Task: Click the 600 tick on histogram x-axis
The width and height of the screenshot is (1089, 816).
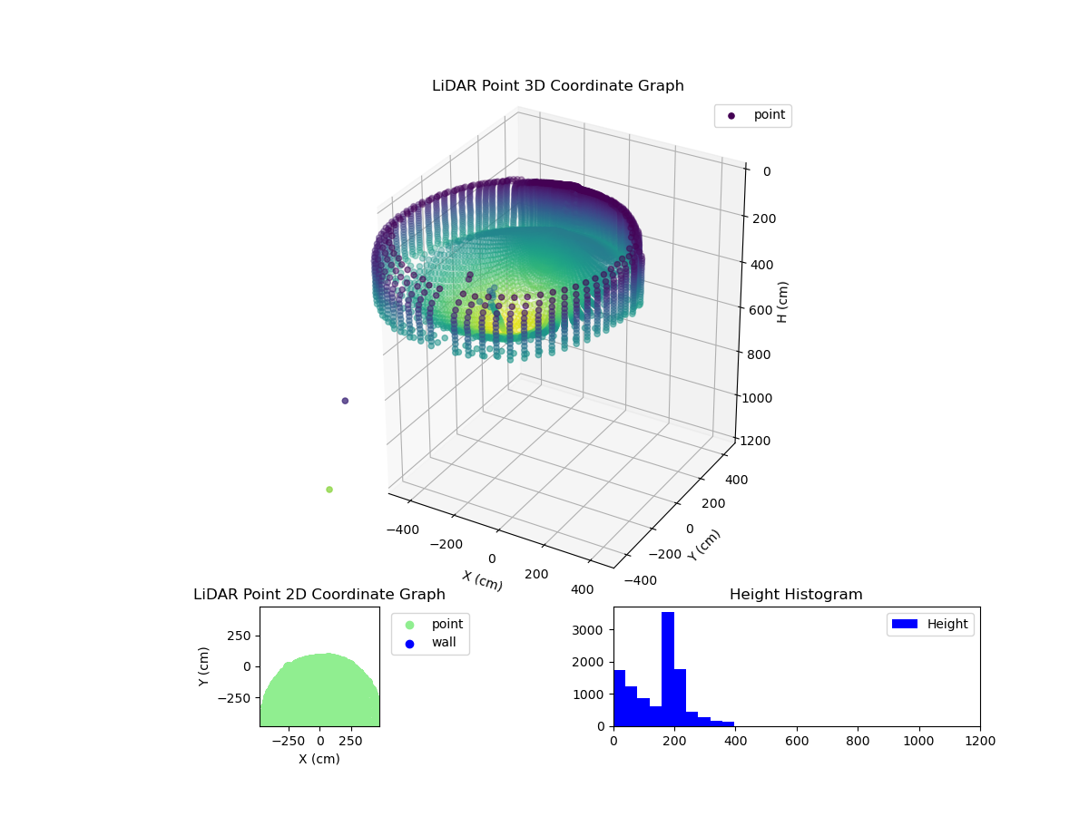Action: click(797, 741)
